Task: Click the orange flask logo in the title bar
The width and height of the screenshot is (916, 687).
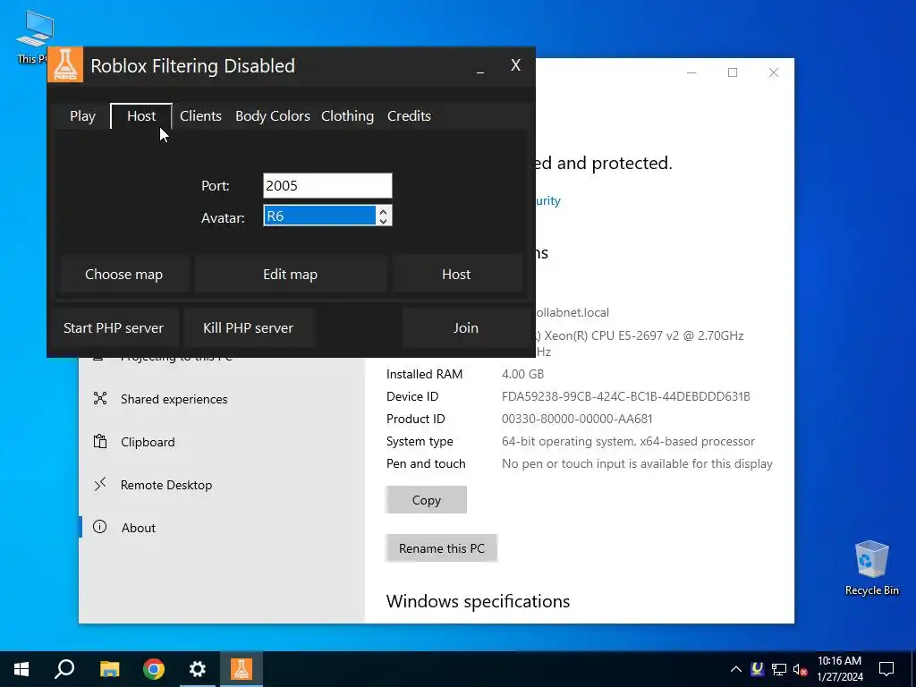Action: 64,64
